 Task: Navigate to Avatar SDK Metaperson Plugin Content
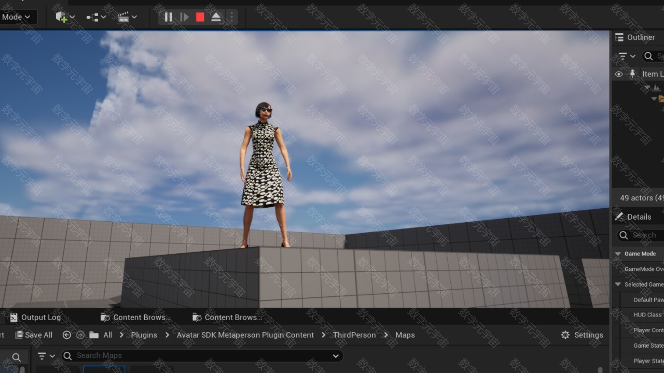point(245,335)
